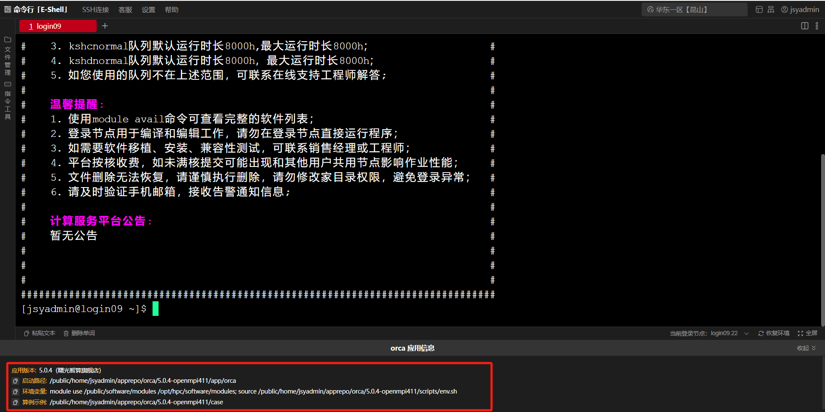Open the 文件管理 file manager sidebar panel
825x412 pixels.
(7, 56)
